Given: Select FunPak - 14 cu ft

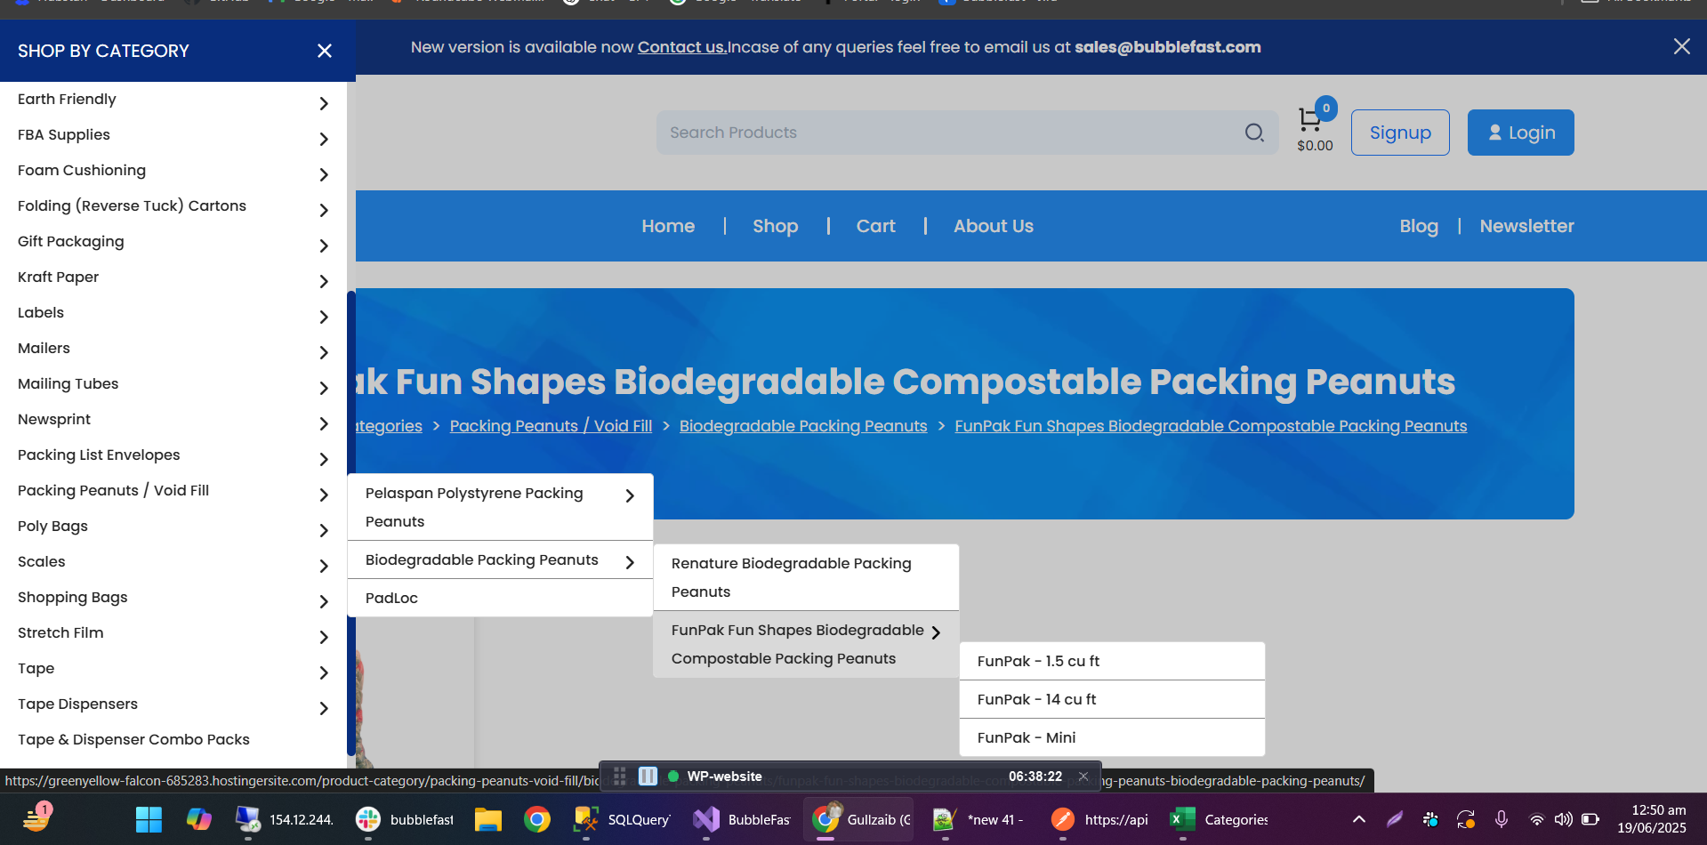Looking at the screenshot, I should 1112,699.
